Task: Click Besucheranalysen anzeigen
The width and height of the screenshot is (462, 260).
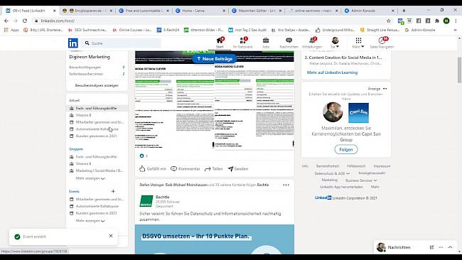Action: tap(97, 85)
